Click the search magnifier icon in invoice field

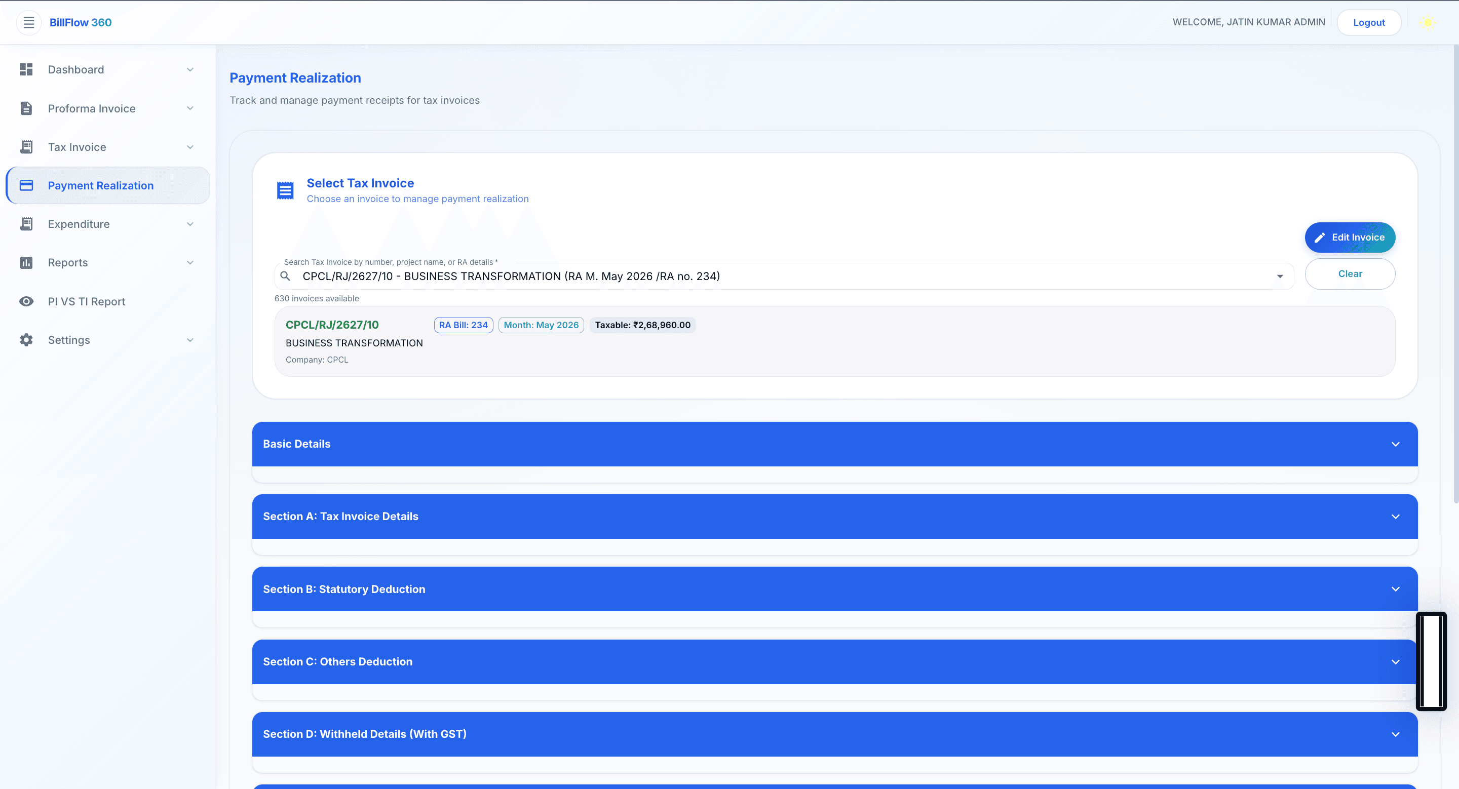pyautogui.click(x=285, y=276)
